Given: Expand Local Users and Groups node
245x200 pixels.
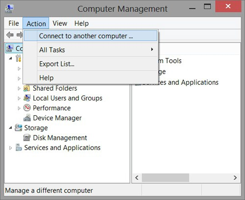Looking at the screenshot, I should tap(19, 99).
